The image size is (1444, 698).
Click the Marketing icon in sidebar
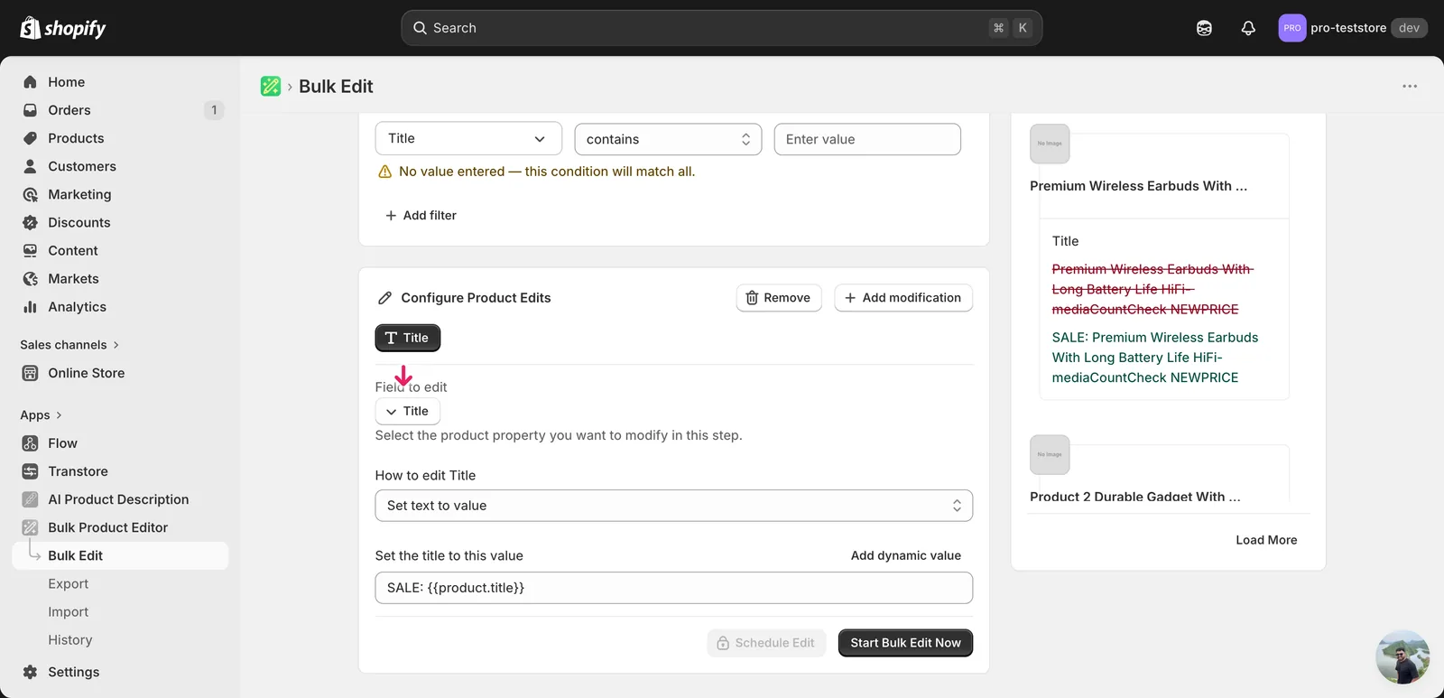30,194
